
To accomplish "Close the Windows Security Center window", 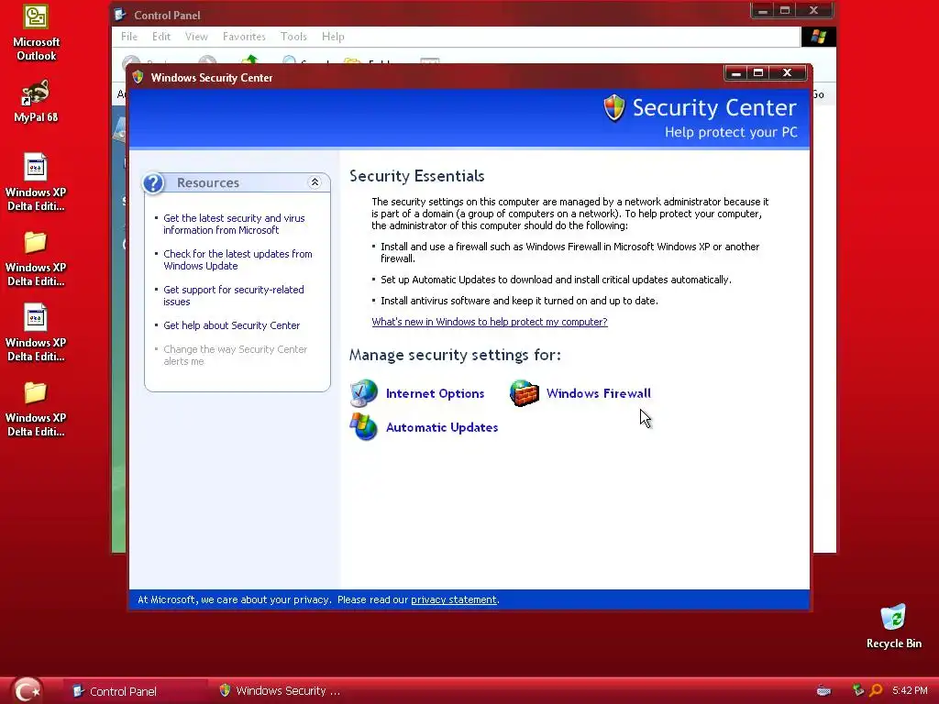I will click(787, 73).
